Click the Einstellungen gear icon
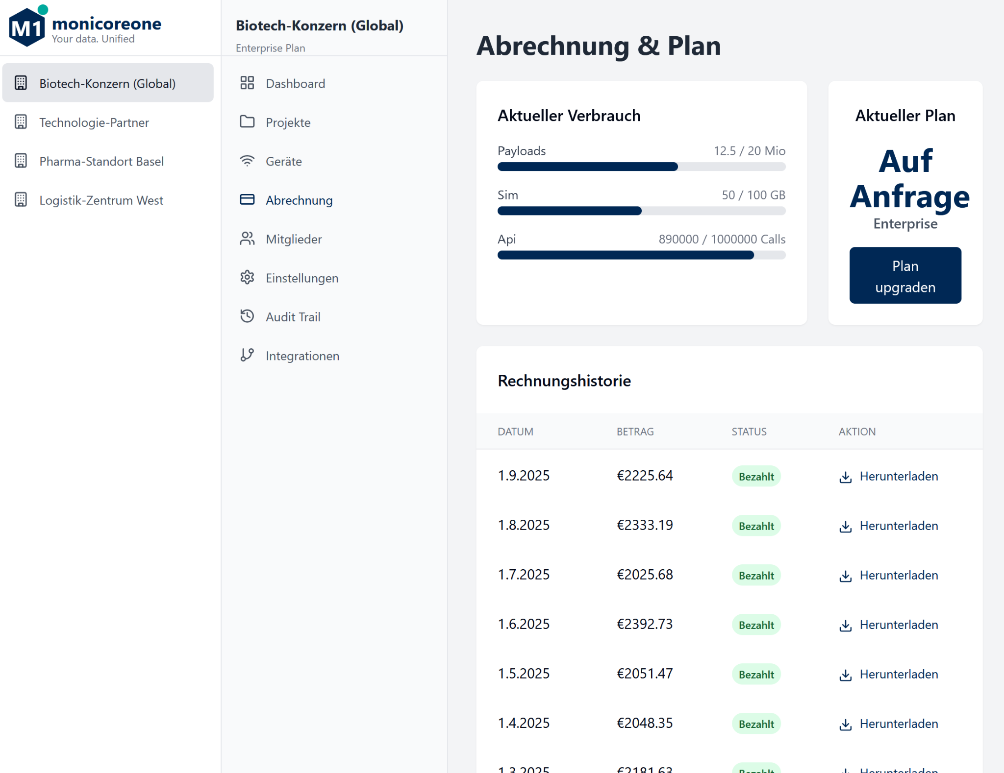The width and height of the screenshot is (1004, 773). (247, 277)
